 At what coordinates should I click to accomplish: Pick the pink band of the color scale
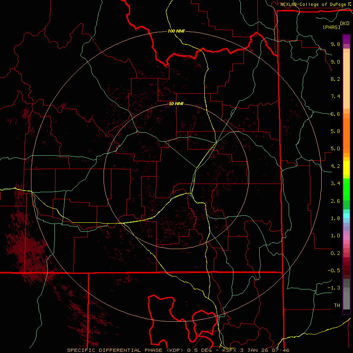coord(346,238)
